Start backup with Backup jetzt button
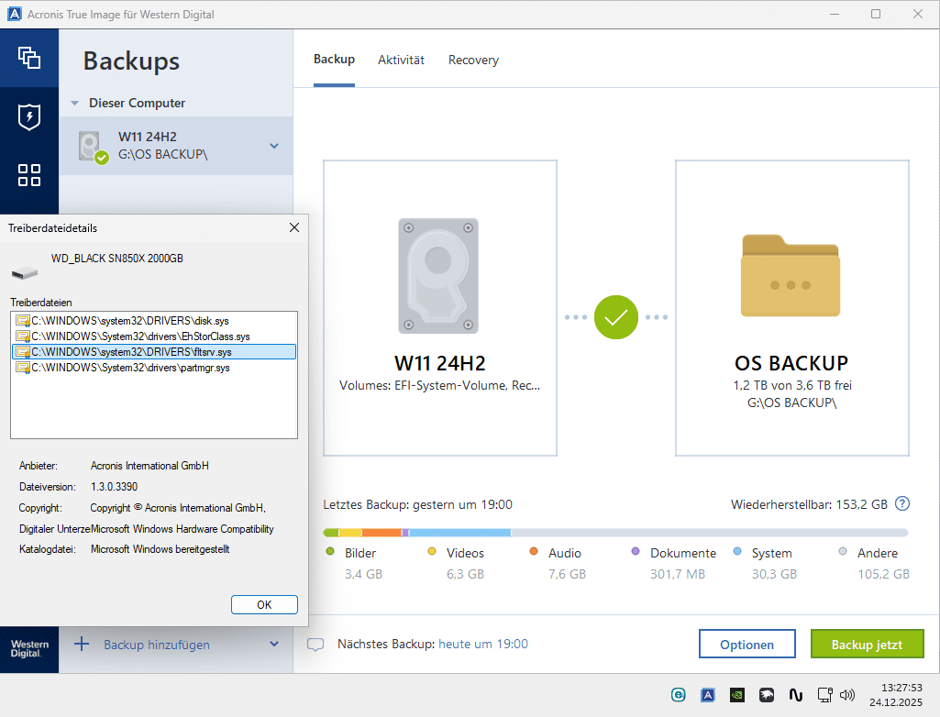 point(867,644)
